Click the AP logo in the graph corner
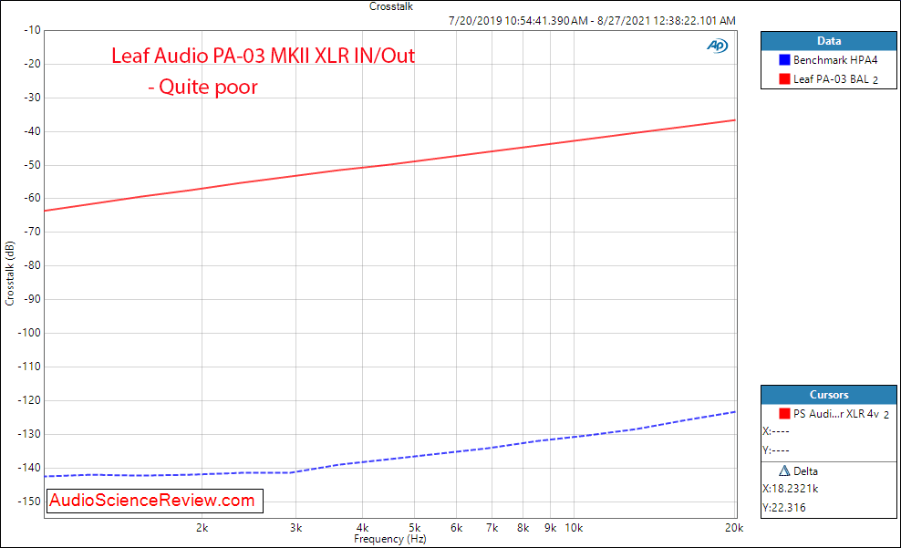The height and width of the screenshot is (548, 901). [x=717, y=46]
